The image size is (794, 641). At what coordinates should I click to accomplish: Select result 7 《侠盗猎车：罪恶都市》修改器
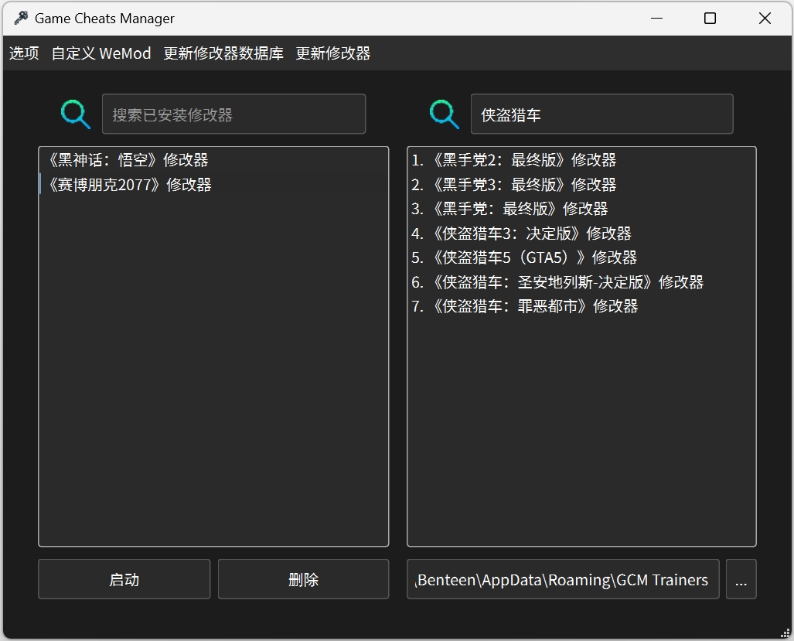[x=582, y=306]
